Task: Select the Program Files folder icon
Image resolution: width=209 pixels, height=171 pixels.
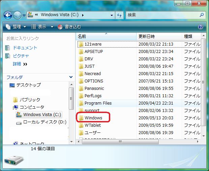Action: (81, 103)
